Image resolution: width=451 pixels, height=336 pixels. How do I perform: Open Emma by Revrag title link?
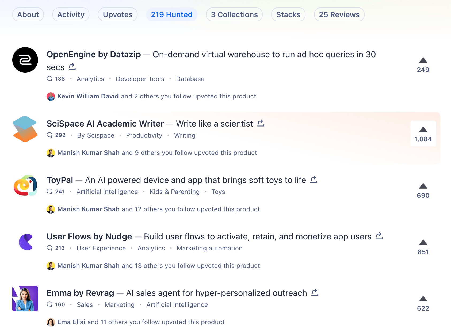(80, 293)
